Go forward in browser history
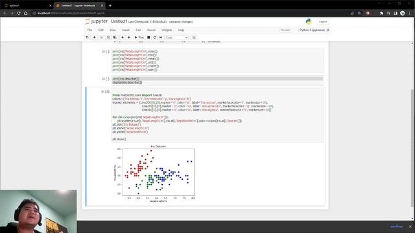The image size is (415, 233). [12, 13]
